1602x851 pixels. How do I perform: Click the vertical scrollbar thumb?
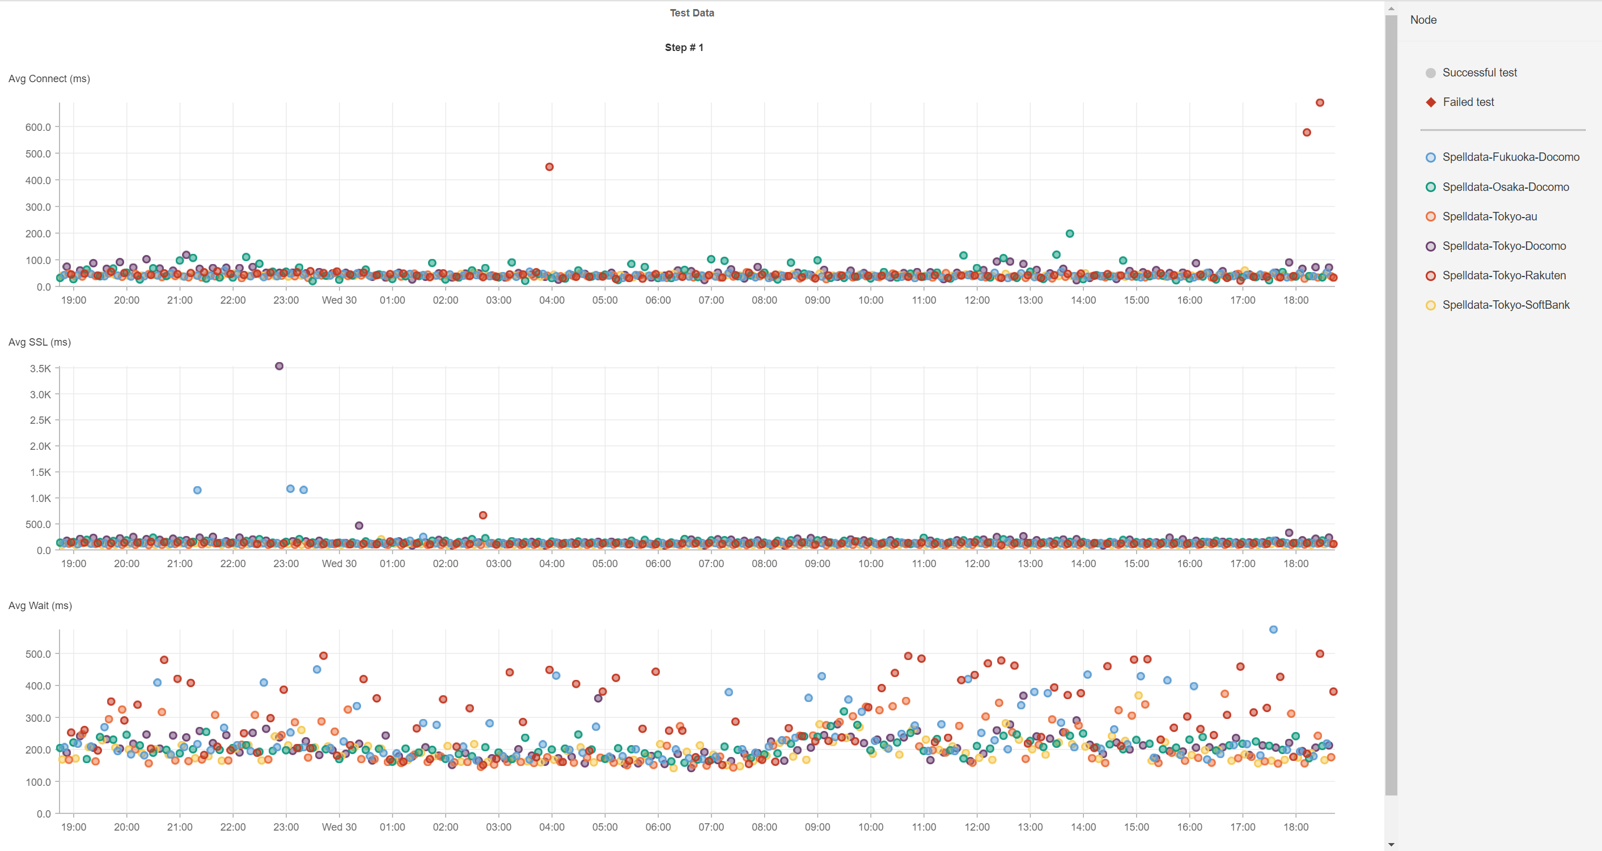pyautogui.click(x=1391, y=404)
